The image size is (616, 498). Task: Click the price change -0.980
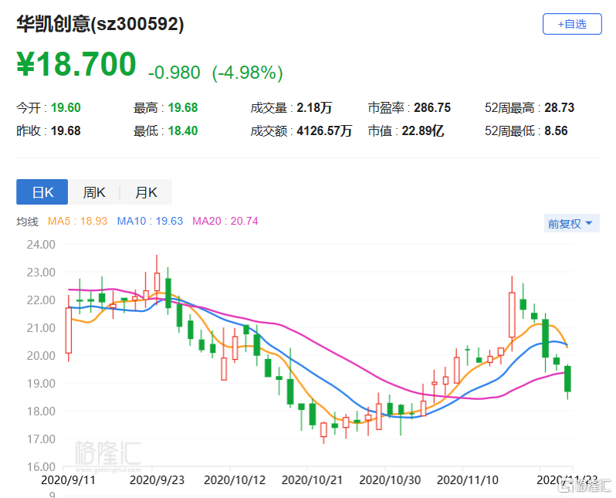click(x=174, y=73)
